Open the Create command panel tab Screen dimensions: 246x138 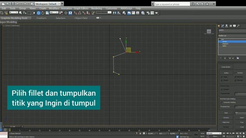pos(219,26)
